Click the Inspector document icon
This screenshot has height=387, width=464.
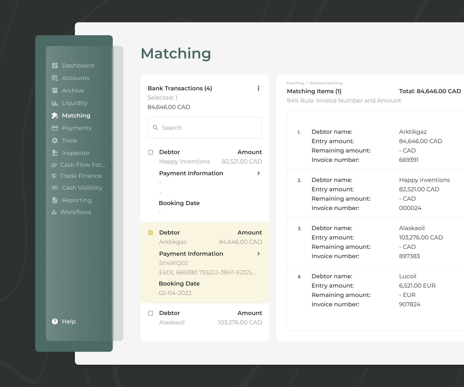[x=55, y=153]
